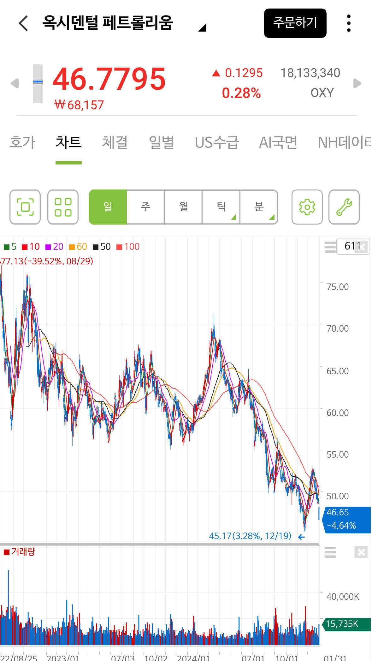Switch chart to 주 weekly period
This screenshot has height=661, width=372.
click(145, 207)
